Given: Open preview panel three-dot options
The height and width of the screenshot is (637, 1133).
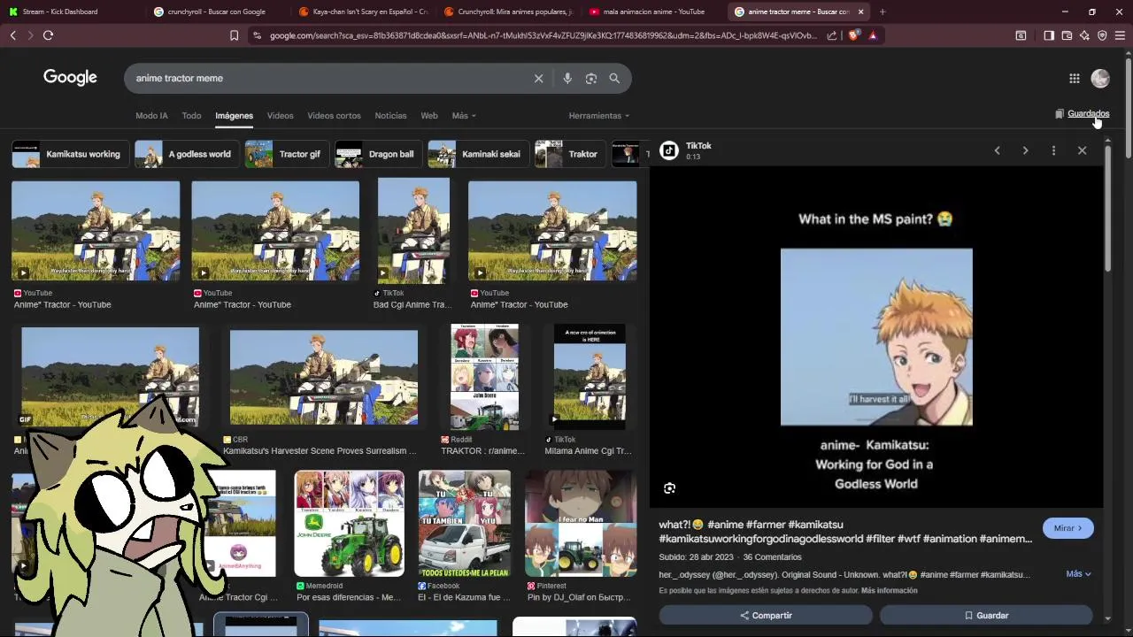Looking at the screenshot, I should (x=1053, y=150).
